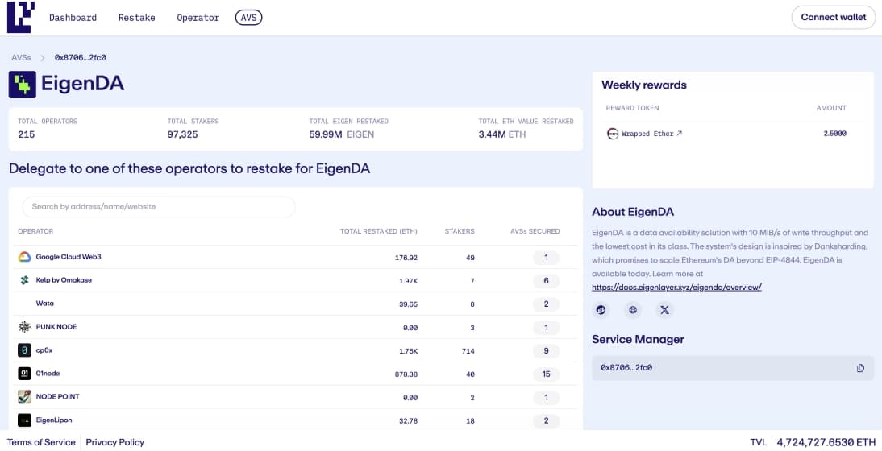Open the Dashboard tab
Image resolution: width=882 pixels, height=451 pixels.
point(73,18)
